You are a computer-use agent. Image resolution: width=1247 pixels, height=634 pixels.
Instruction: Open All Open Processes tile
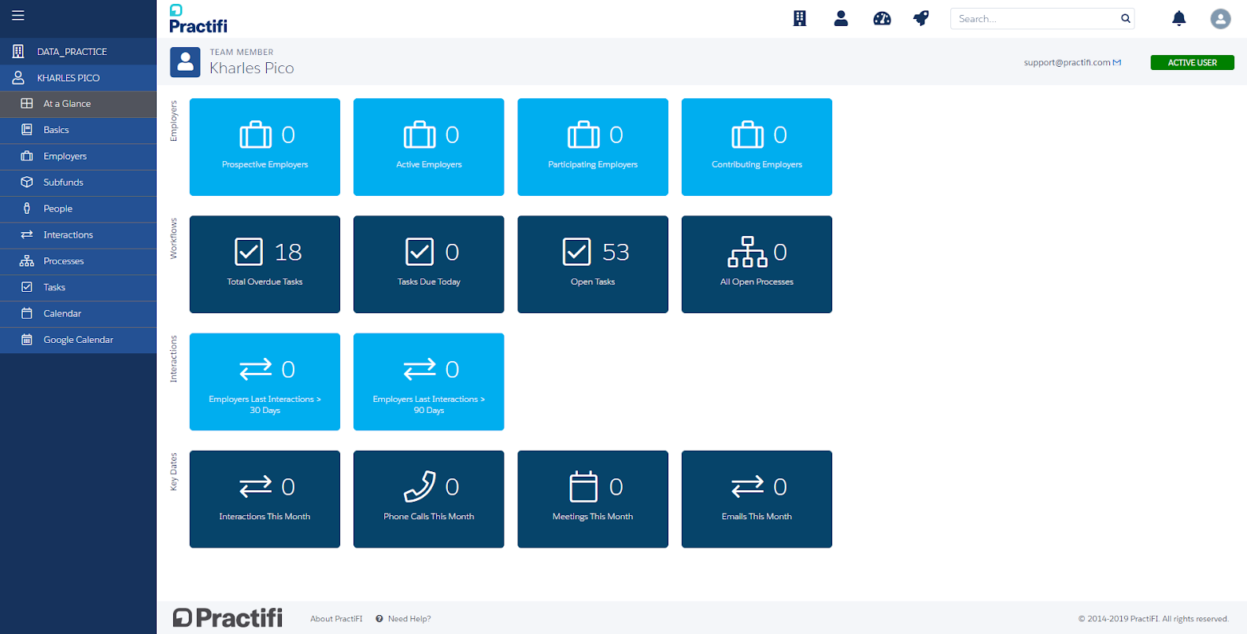[757, 264]
